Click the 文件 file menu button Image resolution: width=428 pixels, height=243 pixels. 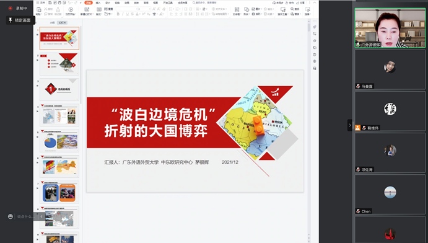click(x=41, y=2)
